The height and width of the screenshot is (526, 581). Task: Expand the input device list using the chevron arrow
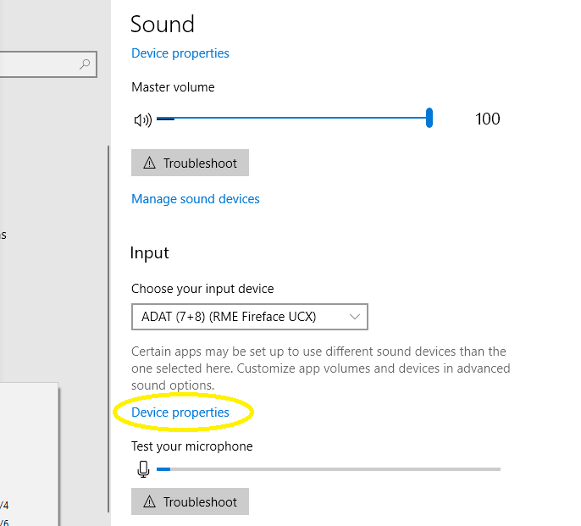355,317
